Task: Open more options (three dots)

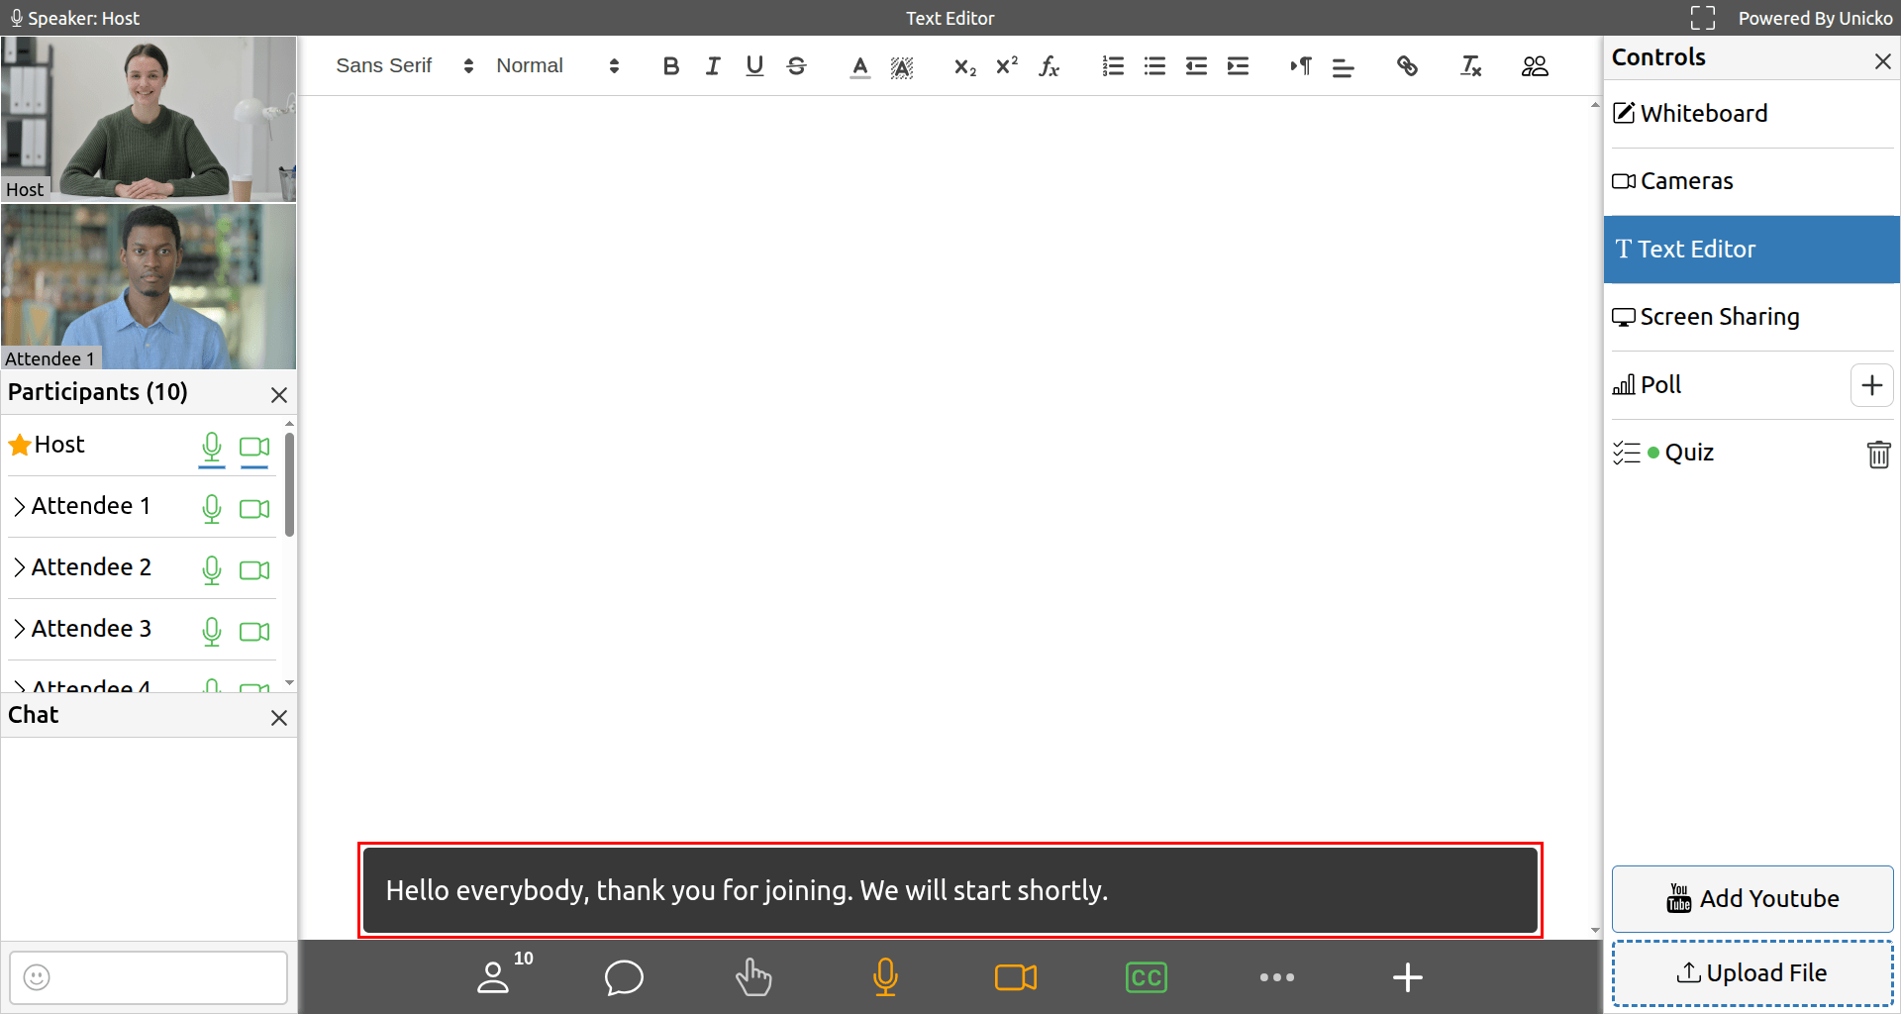Action: pos(1277,977)
